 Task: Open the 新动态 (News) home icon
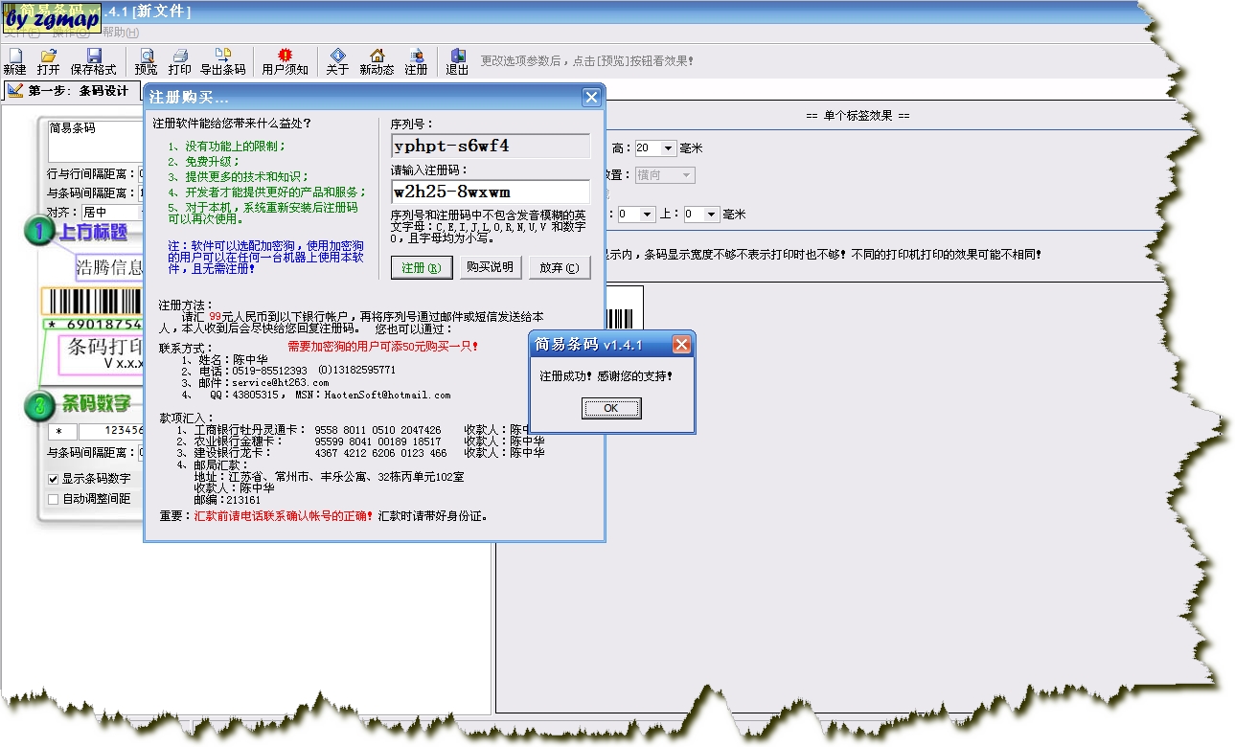pyautogui.click(x=377, y=62)
